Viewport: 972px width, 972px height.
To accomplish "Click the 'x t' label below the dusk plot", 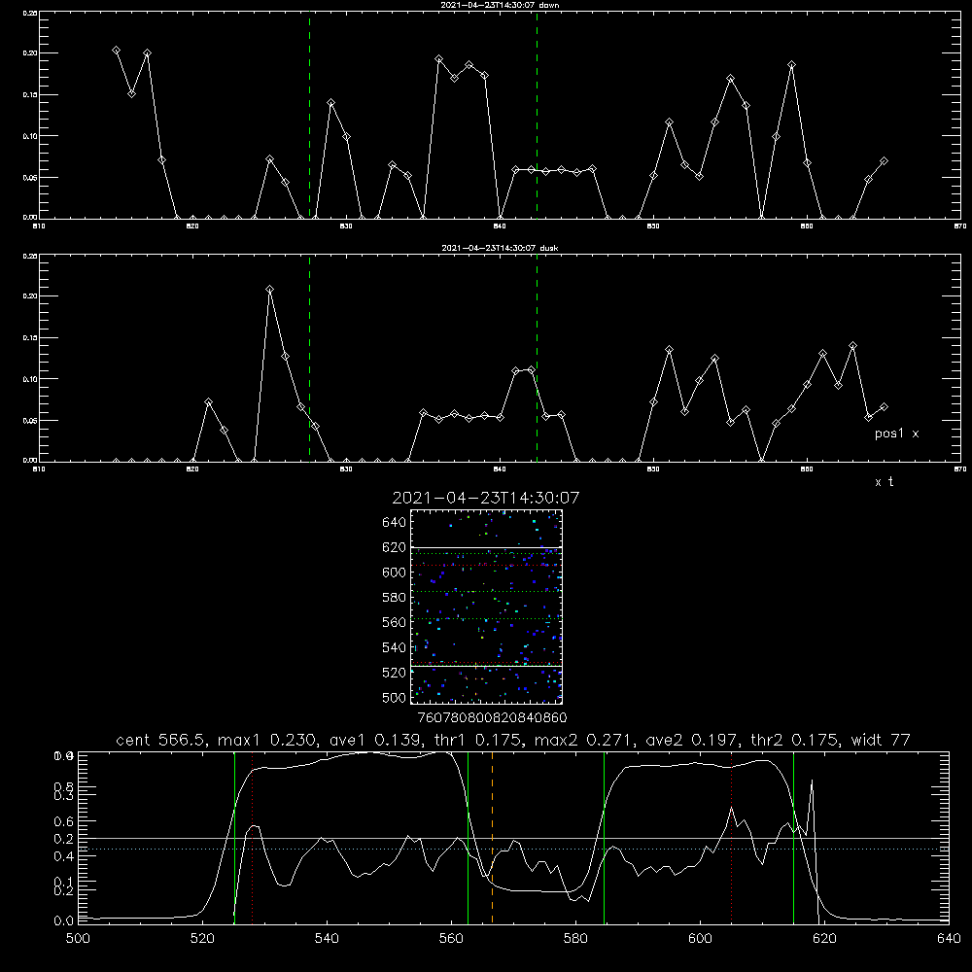I will point(884,482).
